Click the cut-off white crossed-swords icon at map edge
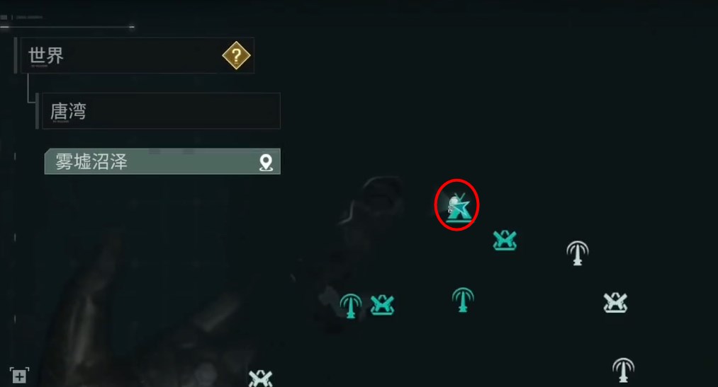Viewport: 718px width, 387px height. [x=261, y=379]
